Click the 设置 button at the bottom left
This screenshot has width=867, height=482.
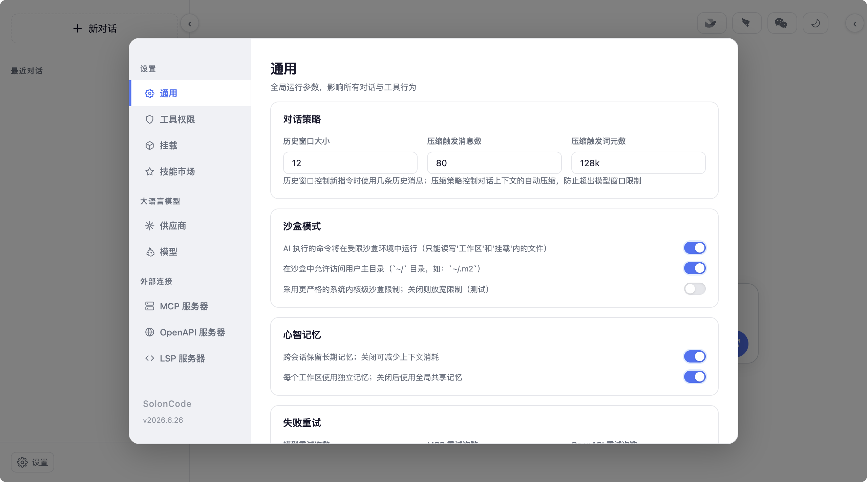[x=33, y=462]
